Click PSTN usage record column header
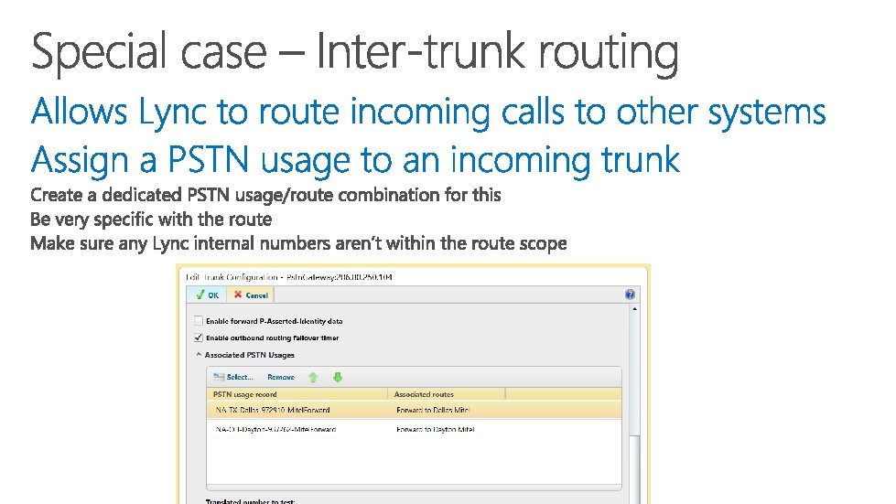Screen dimensions: 896x504 point(297,394)
